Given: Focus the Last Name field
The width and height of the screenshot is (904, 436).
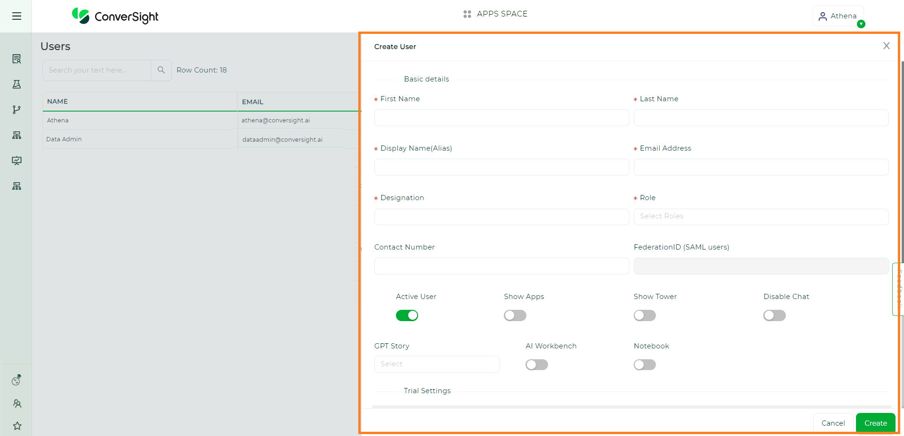Looking at the screenshot, I should click(x=761, y=118).
